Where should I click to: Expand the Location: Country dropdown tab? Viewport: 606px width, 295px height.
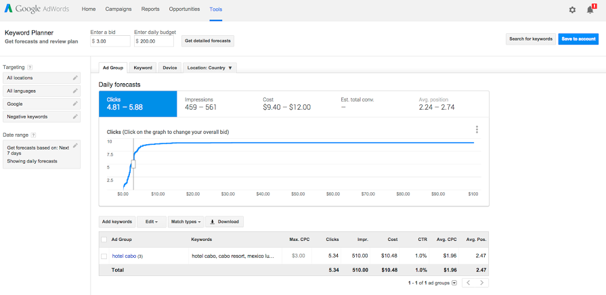coord(209,68)
